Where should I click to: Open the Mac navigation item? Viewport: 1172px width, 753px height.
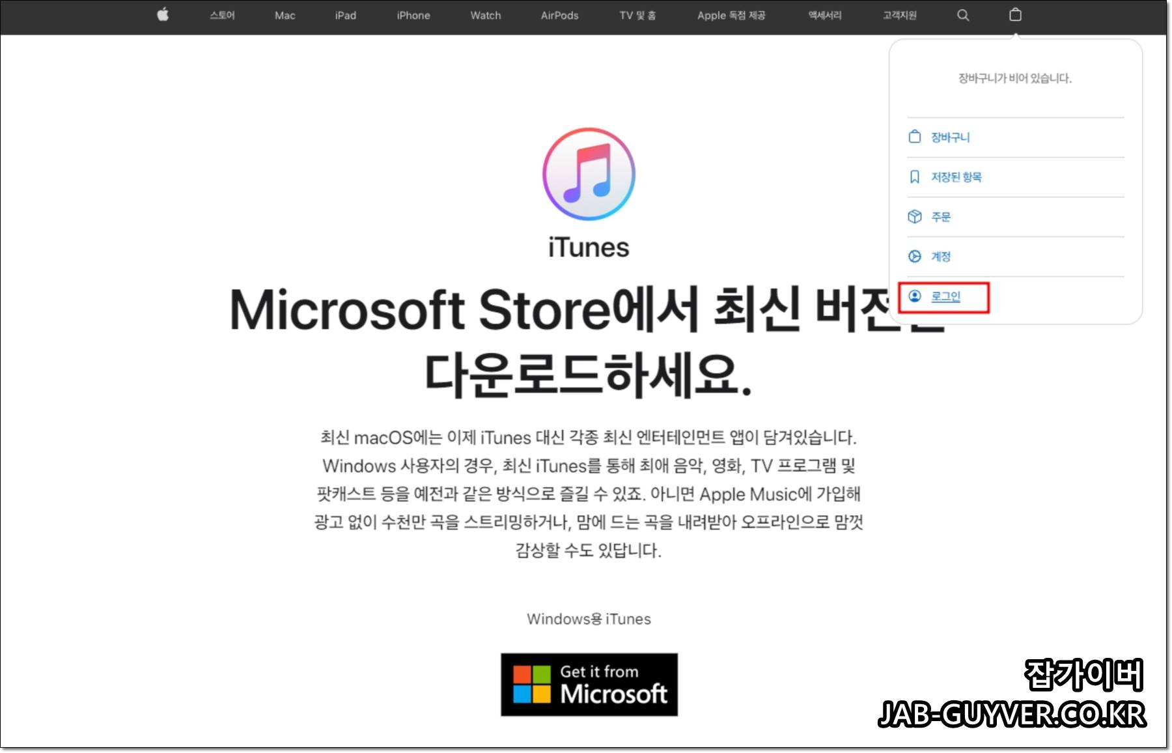(x=285, y=15)
